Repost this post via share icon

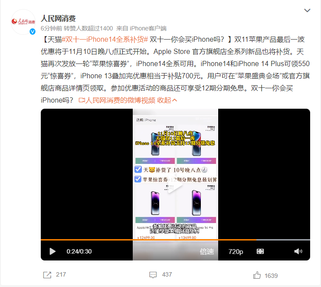tap(47, 275)
